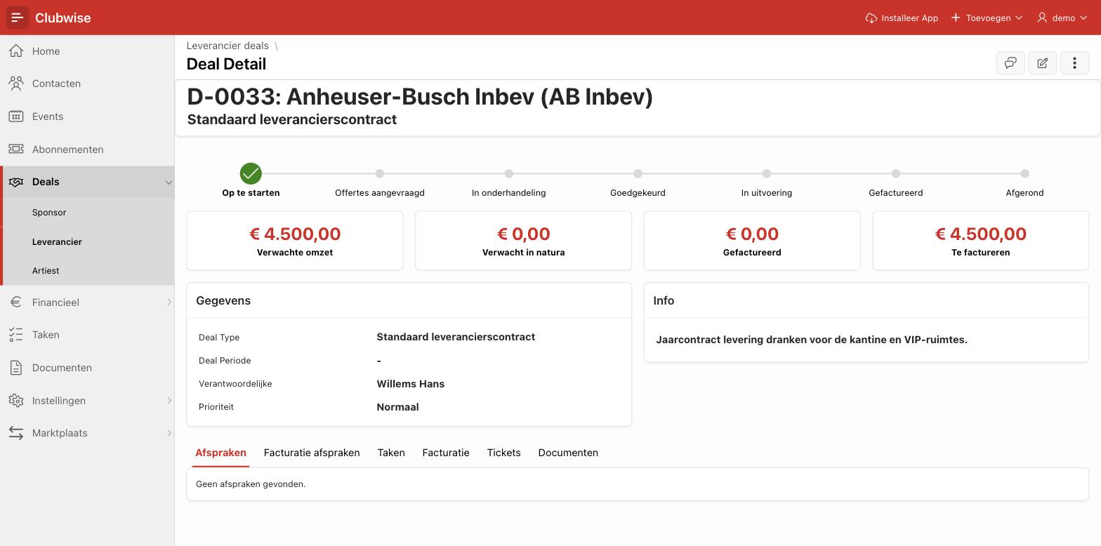Click the Financieel euro icon
The image size is (1101, 546).
tap(16, 302)
